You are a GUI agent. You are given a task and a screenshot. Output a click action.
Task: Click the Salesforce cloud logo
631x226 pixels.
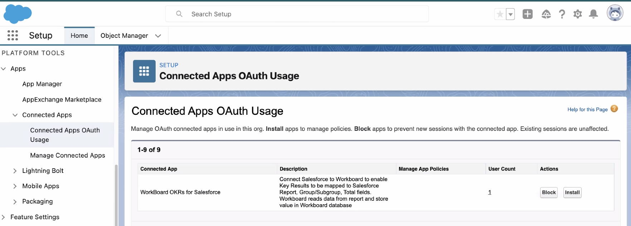coord(18,14)
